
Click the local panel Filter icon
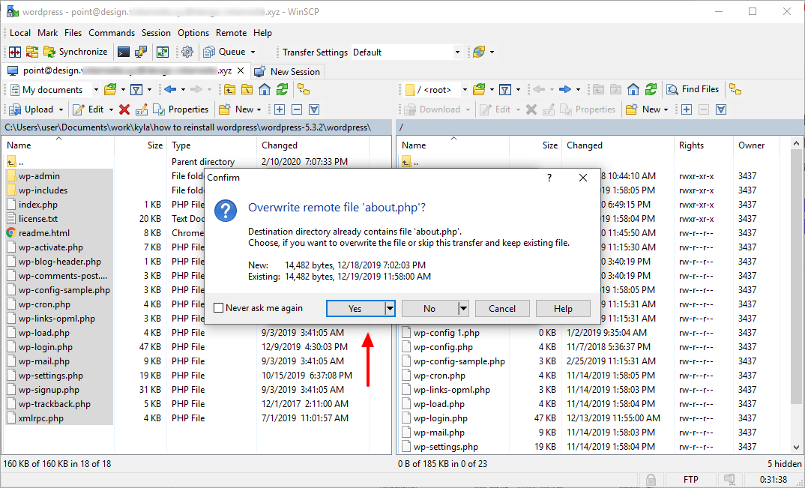coord(136,90)
